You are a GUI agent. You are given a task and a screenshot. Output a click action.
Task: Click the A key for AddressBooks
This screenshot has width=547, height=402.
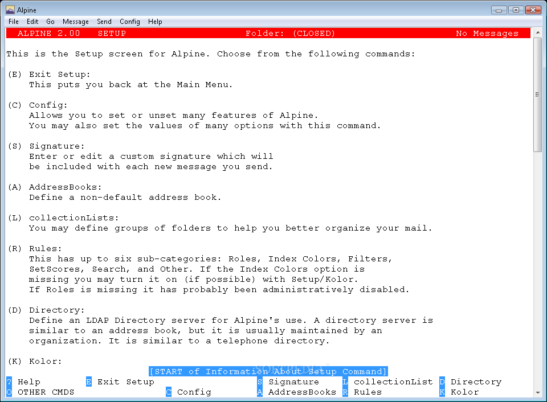pos(260,392)
